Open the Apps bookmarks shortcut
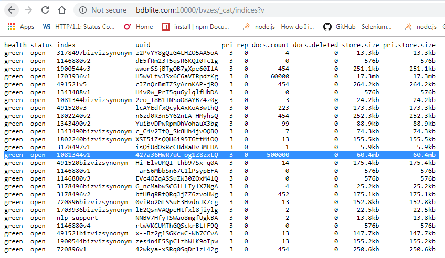 pos(21,27)
